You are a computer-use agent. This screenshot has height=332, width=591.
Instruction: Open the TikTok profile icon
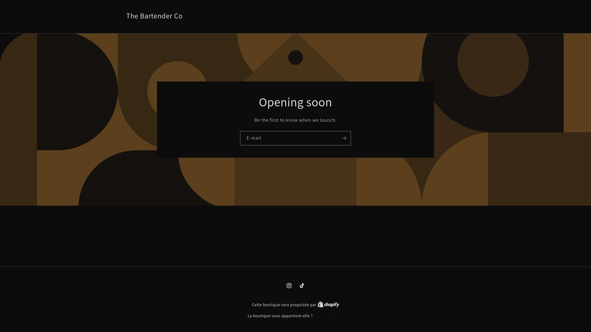(302, 286)
